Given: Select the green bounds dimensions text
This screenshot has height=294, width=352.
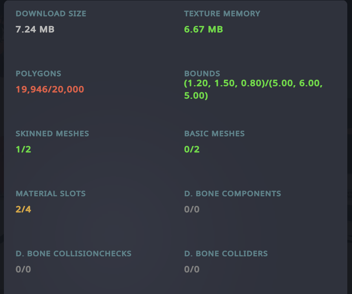Looking at the screenshot, I should (x=253, y=89).
